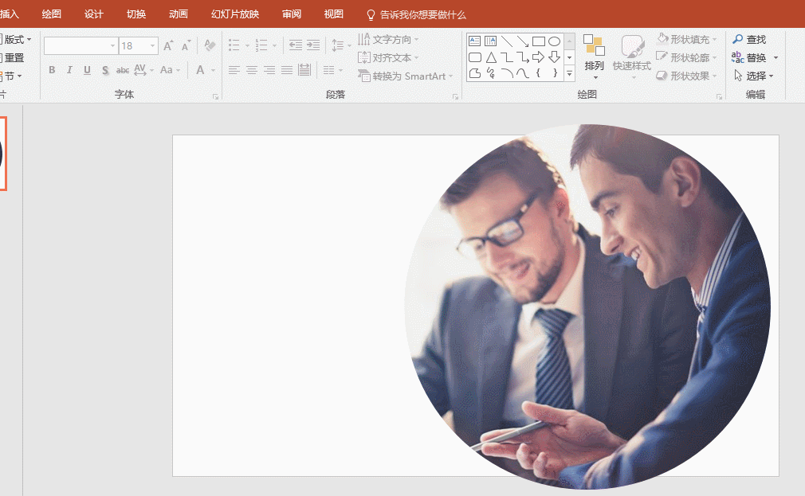Justify text alignment
The height and width of the screenshot is (496, 805).
pyautogui.click(x=286, y=70)
